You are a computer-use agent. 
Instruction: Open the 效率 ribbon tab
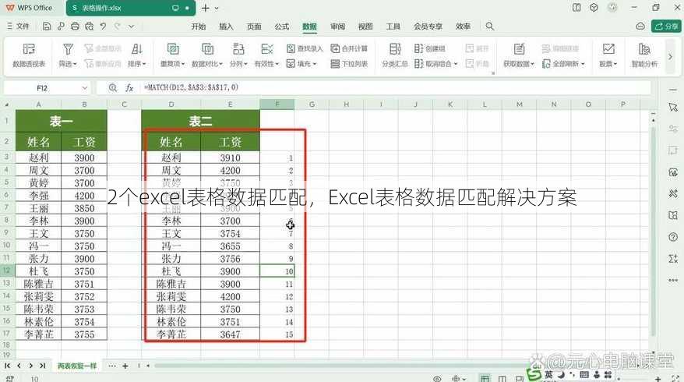463,27
